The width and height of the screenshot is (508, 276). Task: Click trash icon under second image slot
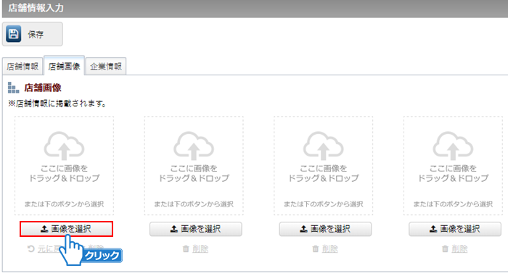pyautogui.click(x=186, y=248)
